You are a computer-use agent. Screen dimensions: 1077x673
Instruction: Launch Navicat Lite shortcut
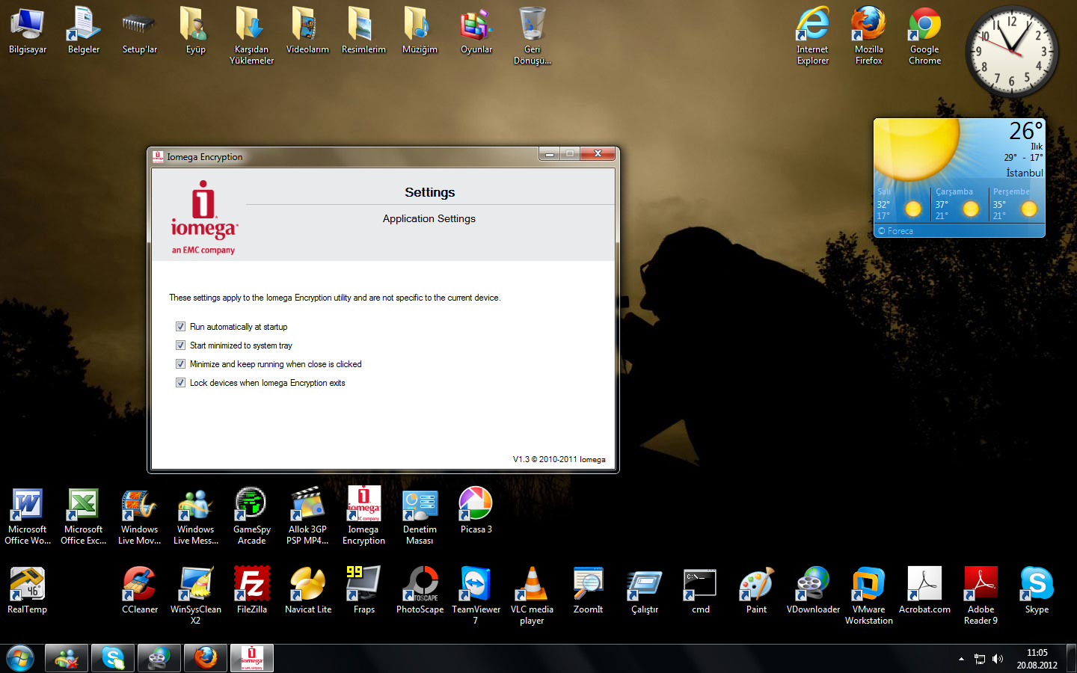click(x=307, y=591)
